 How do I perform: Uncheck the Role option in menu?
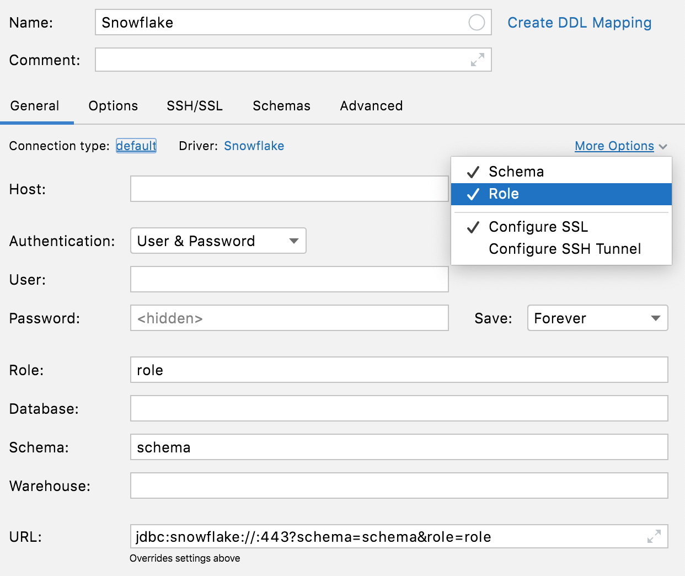(504, 194)
